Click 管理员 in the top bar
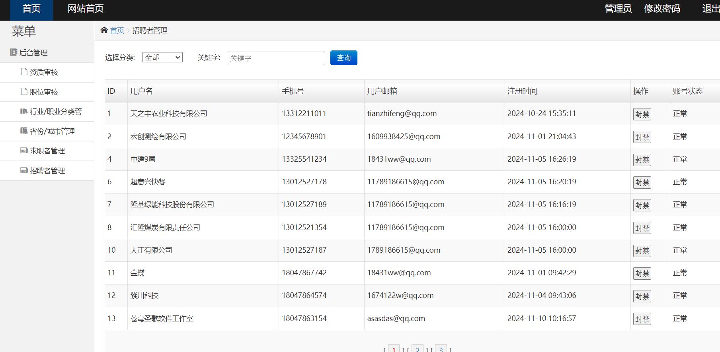Viewport: 720px width, 352px height. pyautogui.click(x=618, y=9)
